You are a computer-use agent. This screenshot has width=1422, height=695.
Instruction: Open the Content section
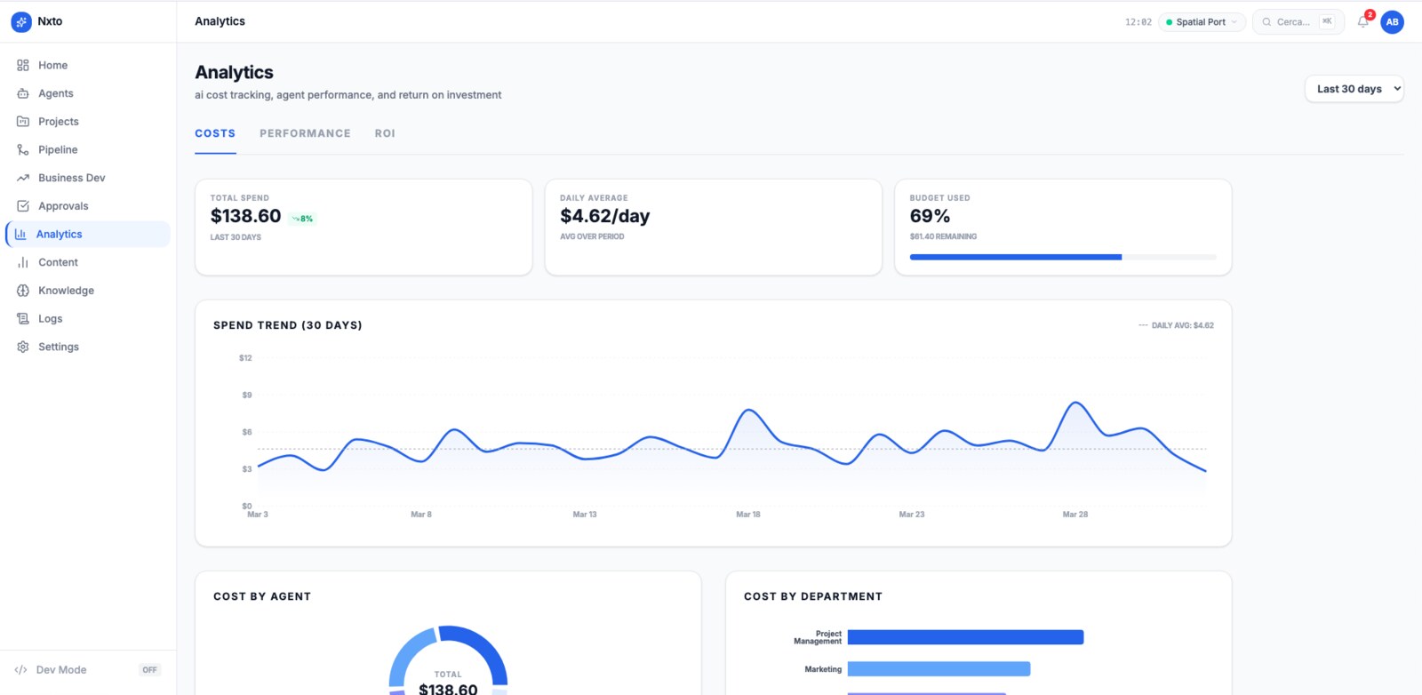[x=88, y=262]
